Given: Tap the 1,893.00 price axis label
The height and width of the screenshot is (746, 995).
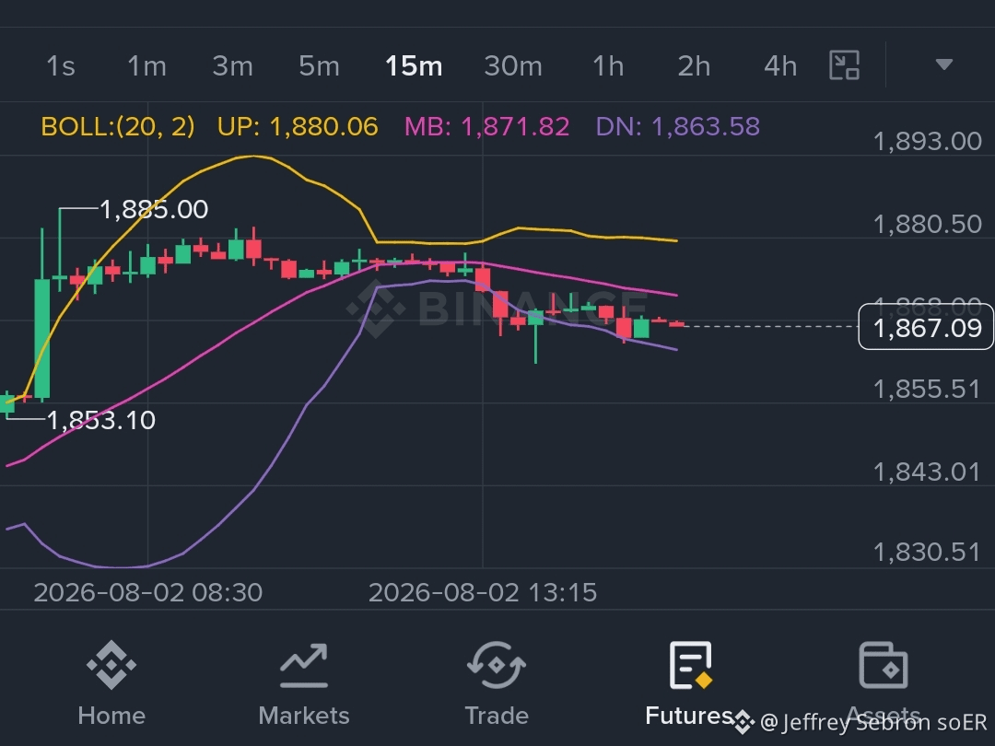Looking at the screenshot, I should 927,141.
